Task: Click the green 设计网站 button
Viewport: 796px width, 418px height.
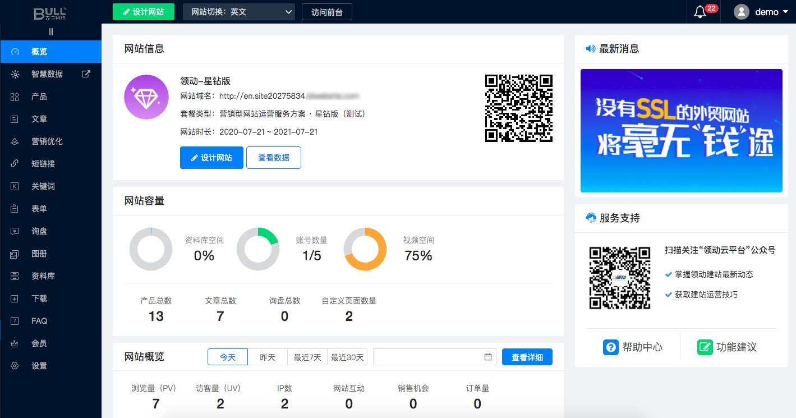Action: pyautogui.click(x=144, y=12)
